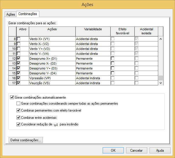The height and width of the screenshot is (158, 175).
Task: Click the Desaprumo X- (D2) action cell
Action: (52, 63)
